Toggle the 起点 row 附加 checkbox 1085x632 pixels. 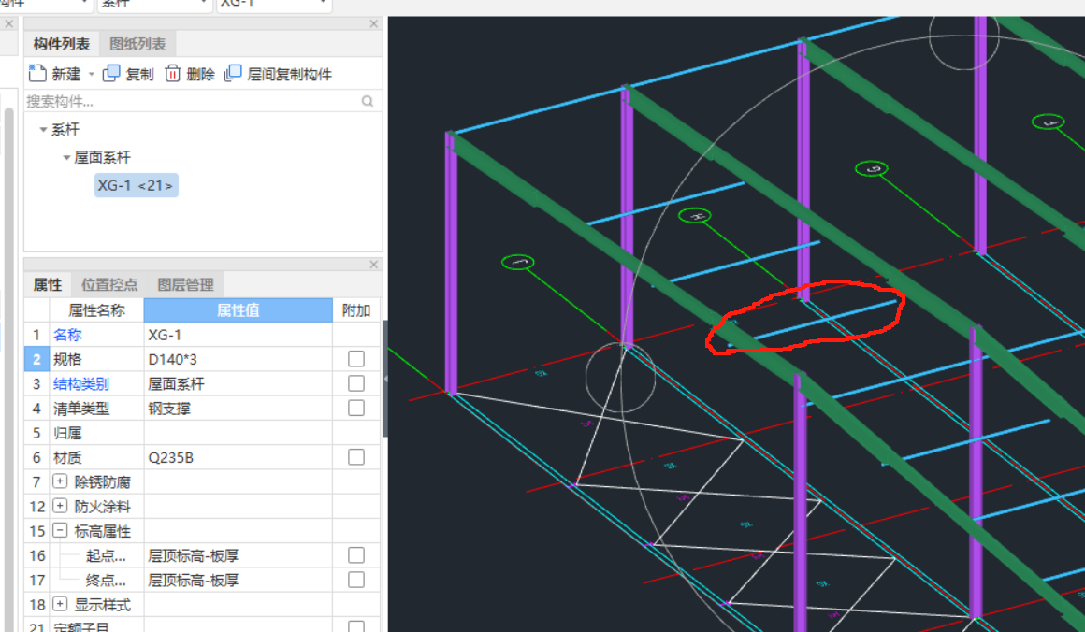click(x=356, y=555)
